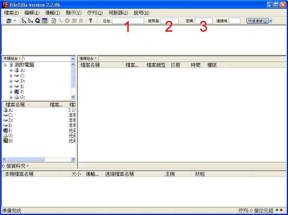
Task: Focus the 連接埠 port input field
Action: (235, 21)
